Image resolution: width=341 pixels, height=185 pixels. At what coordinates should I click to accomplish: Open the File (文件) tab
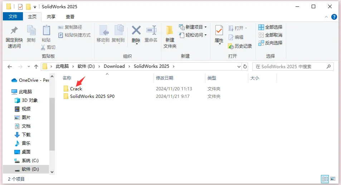[13, 16]
